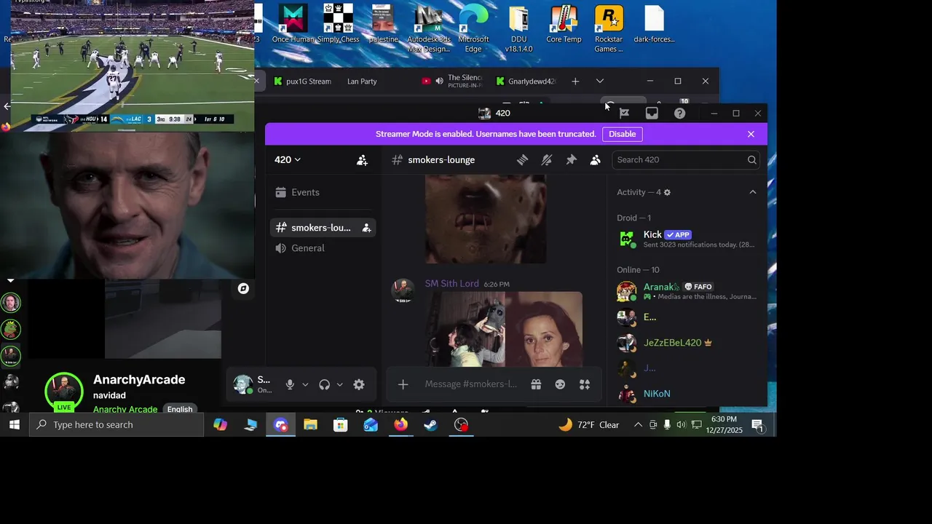Open the Events section in Discord sidebar

(323, 192)
